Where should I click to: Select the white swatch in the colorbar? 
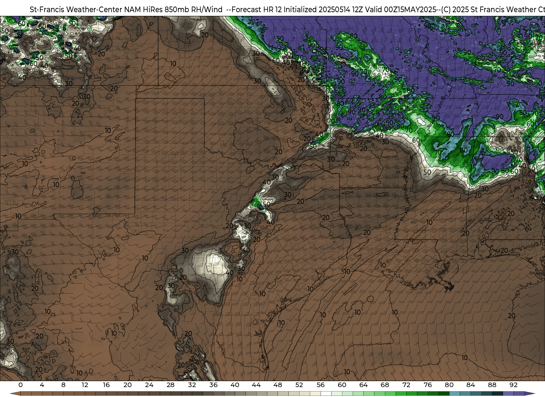pyautogui.click(x=326, y=394)
